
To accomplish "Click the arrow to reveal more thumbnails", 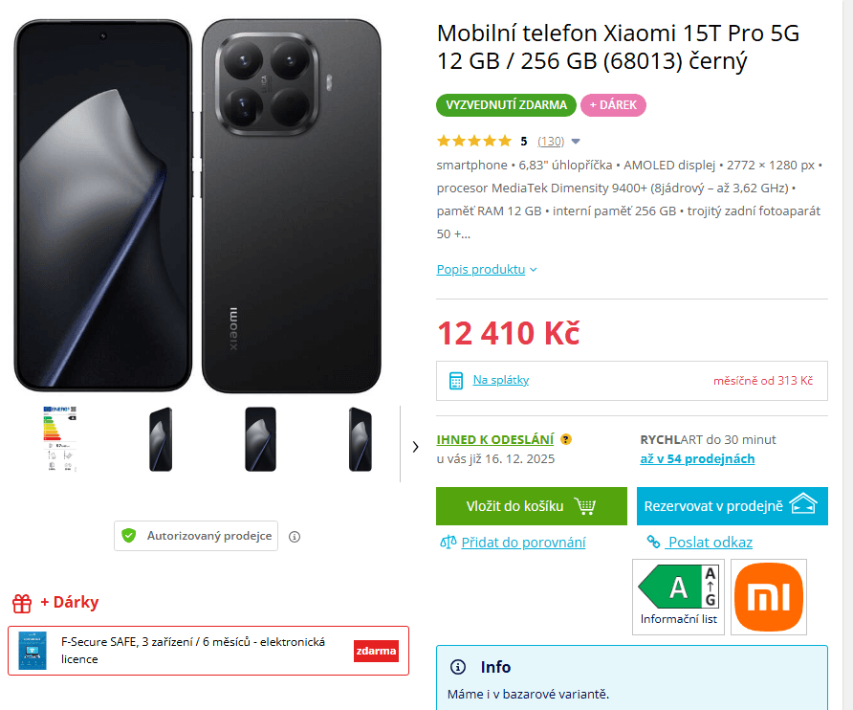I will coord(415,446).
